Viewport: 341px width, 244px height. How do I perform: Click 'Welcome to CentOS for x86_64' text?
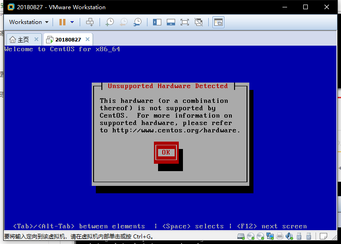point(62,49)
